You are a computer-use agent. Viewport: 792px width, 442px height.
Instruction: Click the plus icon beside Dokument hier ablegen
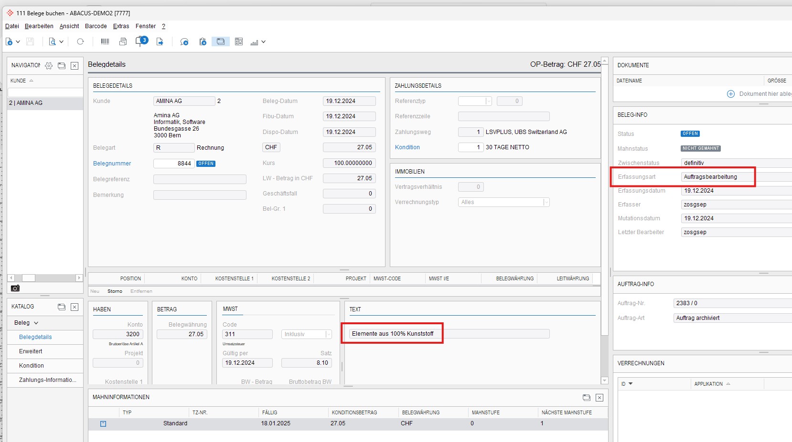pos(731,94)
